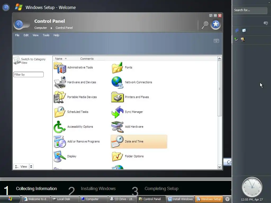Click the speech bubble icon in sidebar
This screenshot has height=203, width=271.
[x=266, y=23]
